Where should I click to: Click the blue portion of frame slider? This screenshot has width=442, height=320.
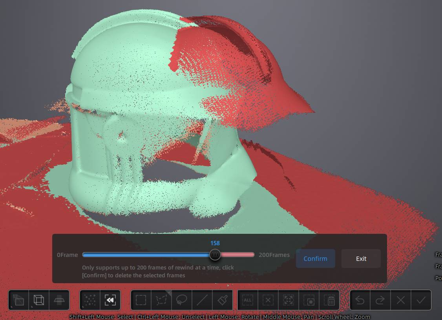(146, 255)
